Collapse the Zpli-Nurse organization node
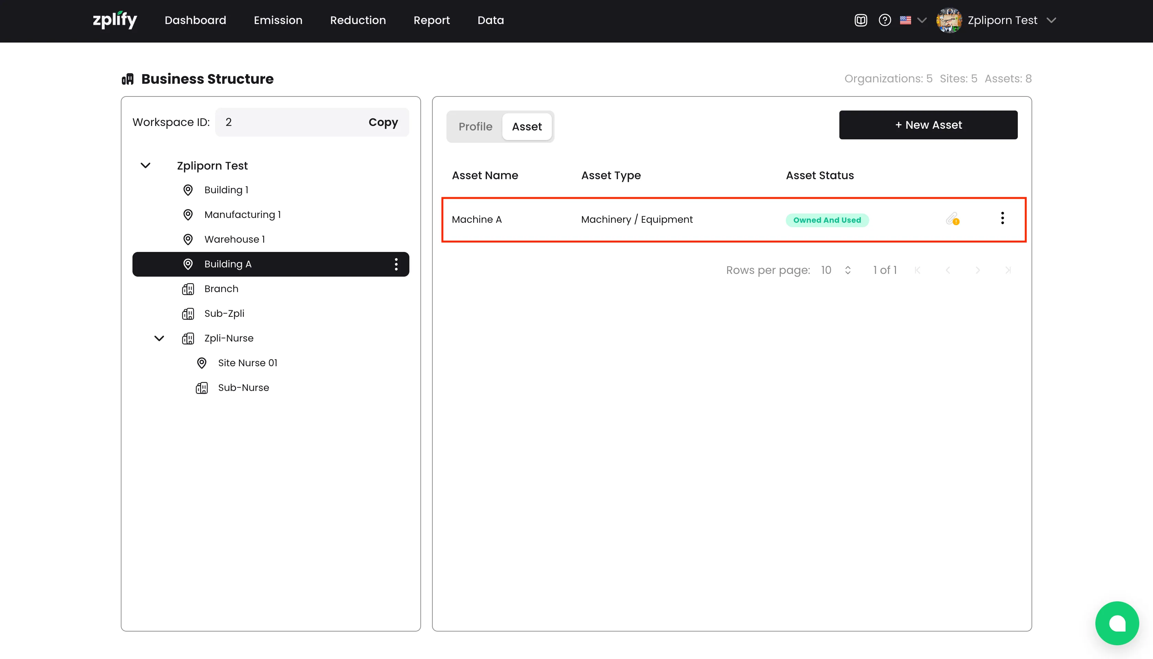The image size is (1153, 659). (159, 338)
